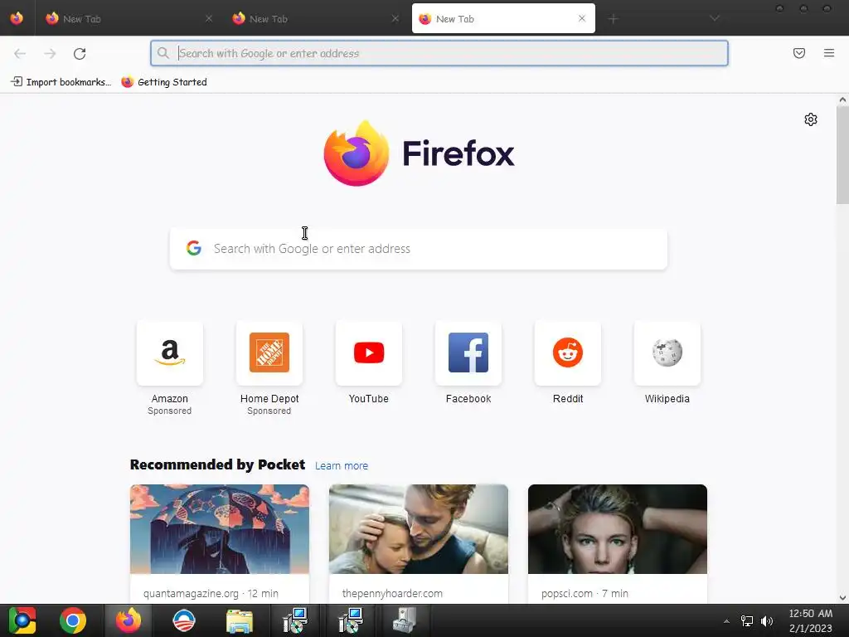The image size is (849, 637).
Task: Click the Firefox taskbar icon
Action: point(129,620)
